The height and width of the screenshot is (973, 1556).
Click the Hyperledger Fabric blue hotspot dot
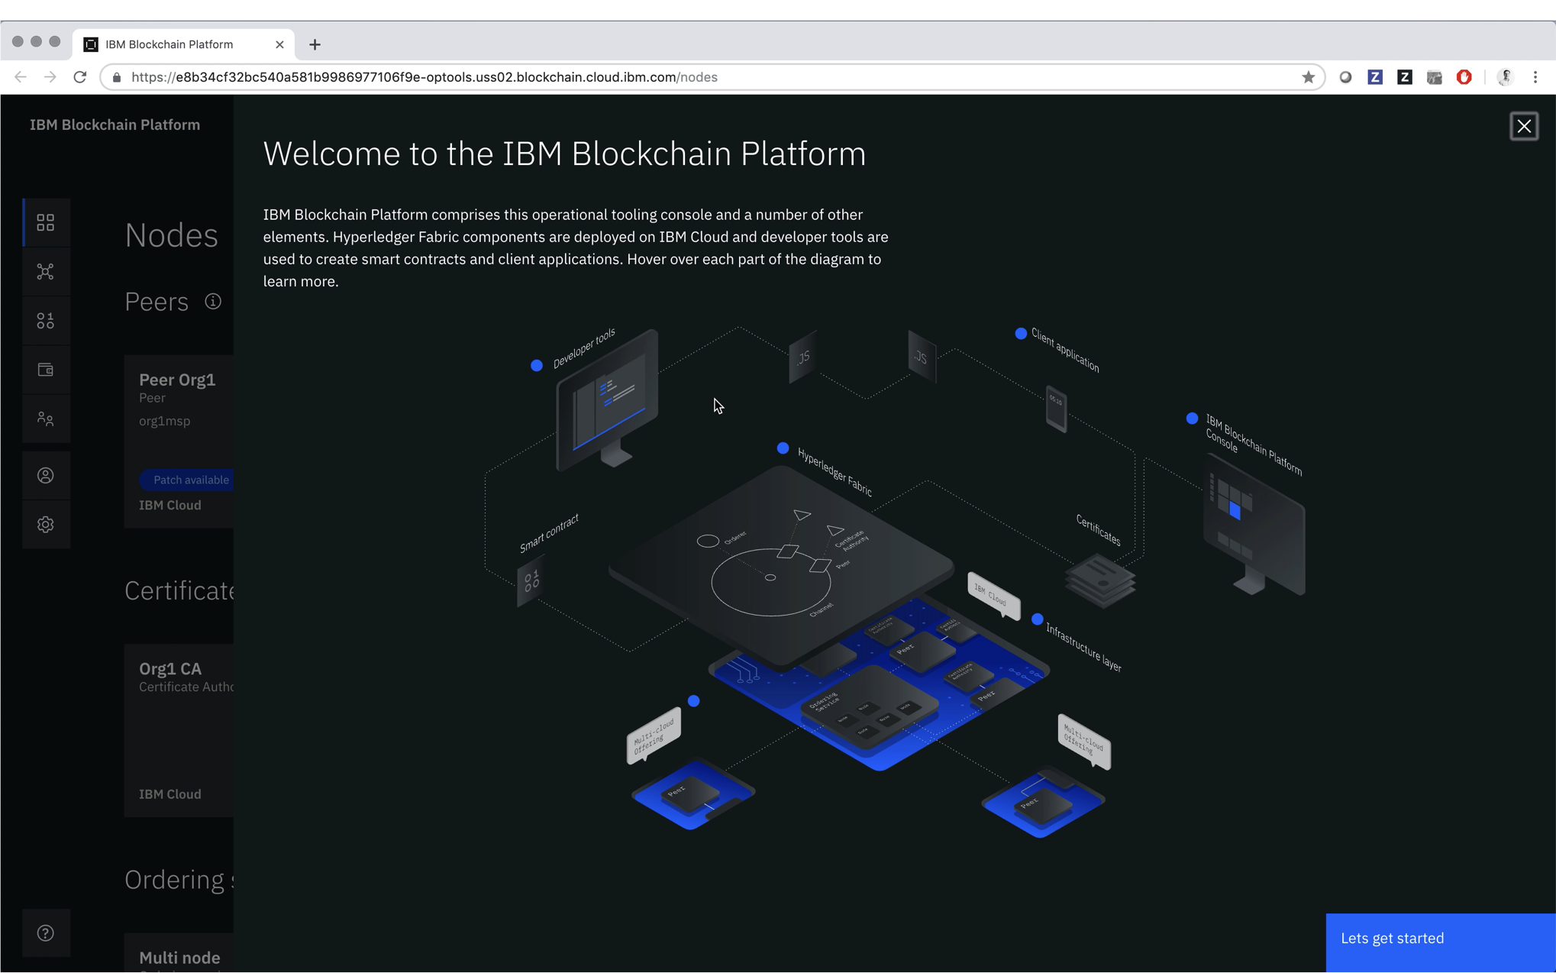point(783,448)
